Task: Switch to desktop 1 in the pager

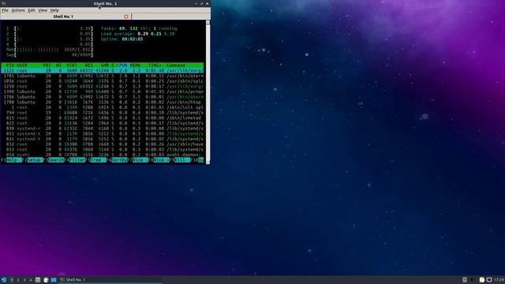Action: pos(12,280)
